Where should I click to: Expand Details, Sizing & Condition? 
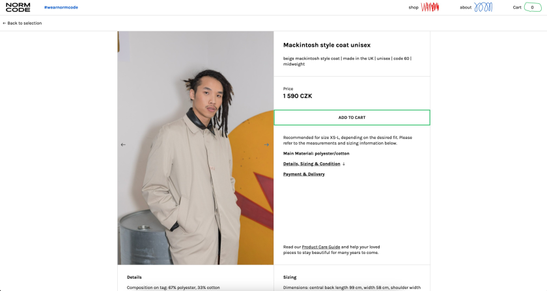pos(311,164)
